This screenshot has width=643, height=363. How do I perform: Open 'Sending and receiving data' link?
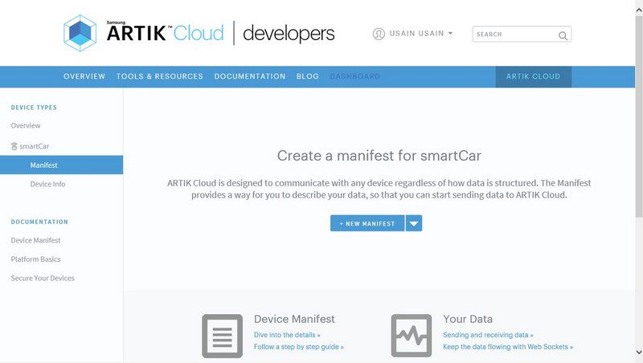pyautogui.click(x=488, y=335)
